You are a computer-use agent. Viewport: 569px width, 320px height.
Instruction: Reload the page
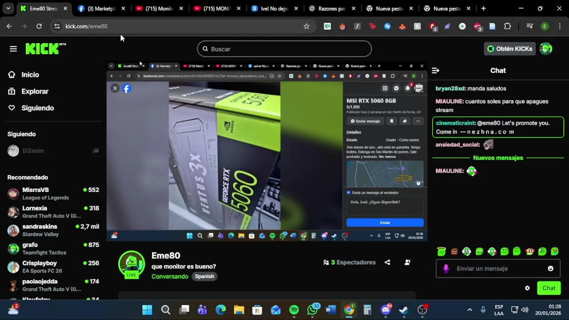pos(39,26)
